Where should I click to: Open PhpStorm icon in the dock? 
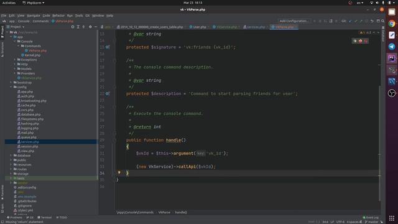pos(392,58)
